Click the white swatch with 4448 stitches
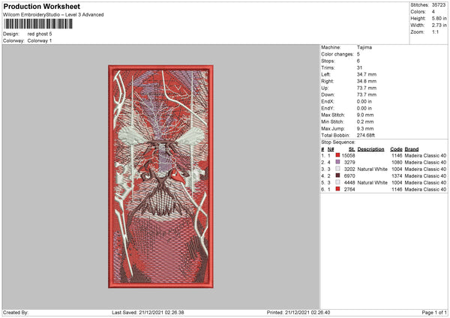 pyautogui.click(x=338, y=182)
